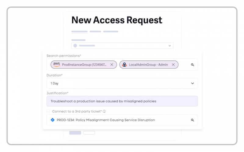Open the dropdown showing 1 Day
This screenshot has height=152, width=244.
point(122,83)
